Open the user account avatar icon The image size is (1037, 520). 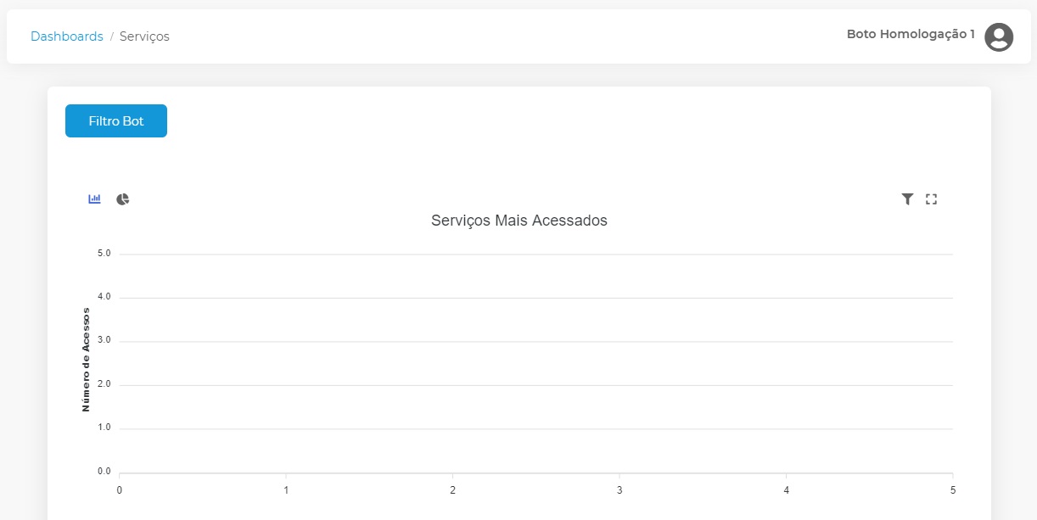click(999, 36)
